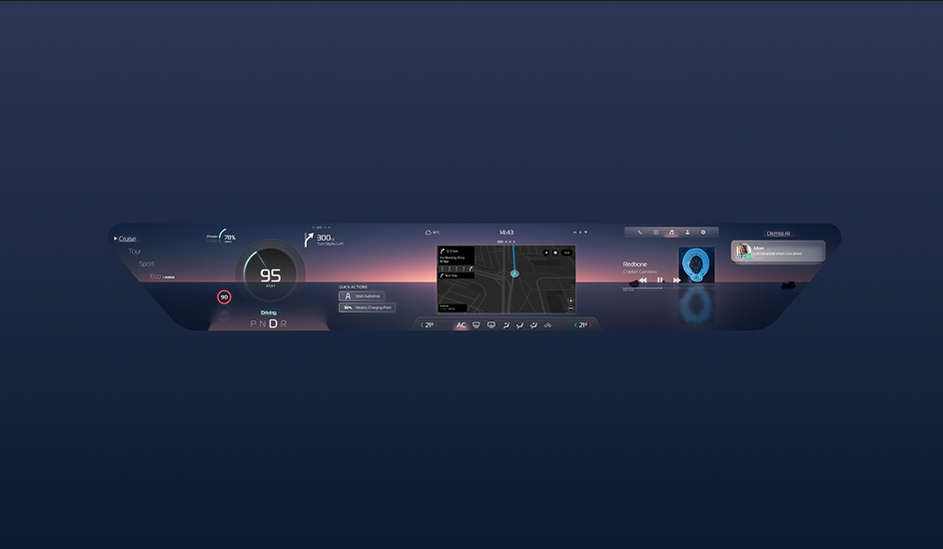Open the settings gear tab
943x549 pixels.
click(703, 232)
